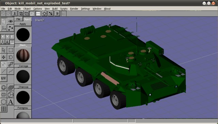Open the View menu
Image resolution: width=218 pixels, height=124 pixels.
coord(47,9)
